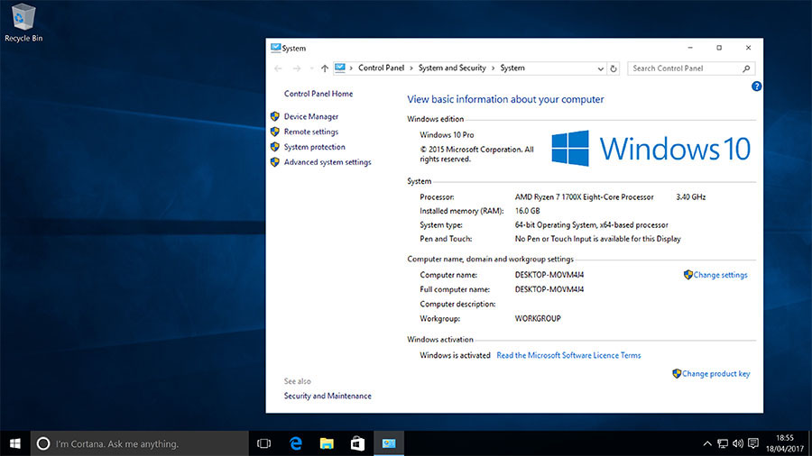The height and width of the screenshot is (456, 812).
Task: Open the Recycle Bin desktop icon
Action: click(x=23, y=23)
